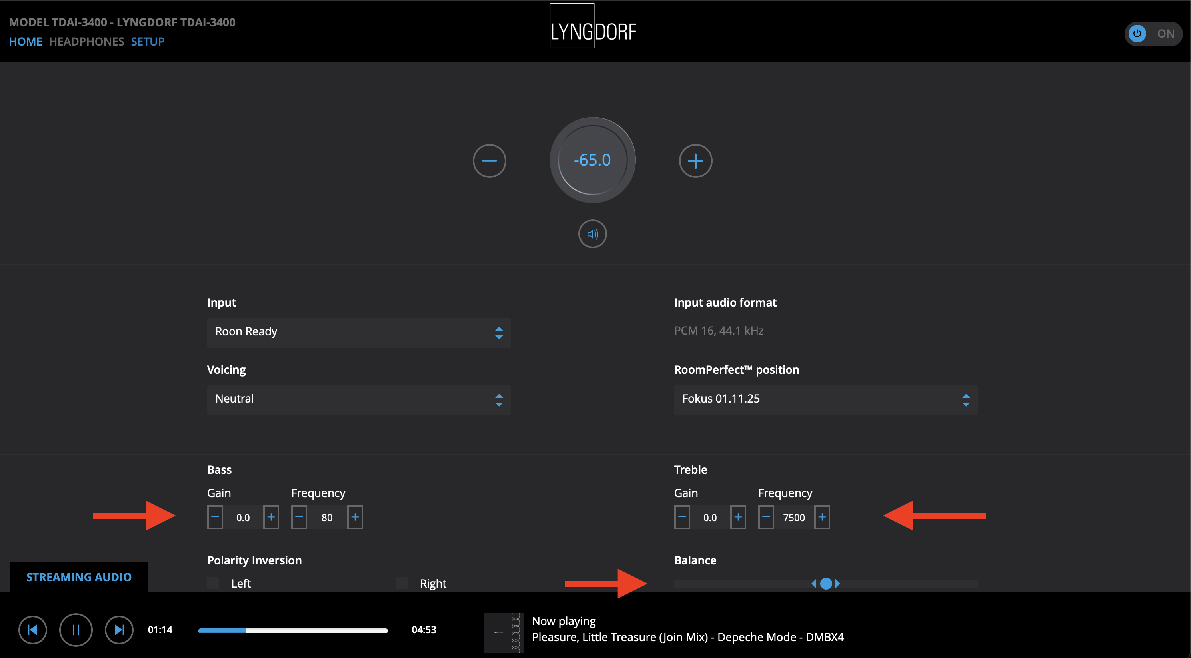
Task: Enable Left polarity inversion checkbox
Action: click(x=213, y=583)
